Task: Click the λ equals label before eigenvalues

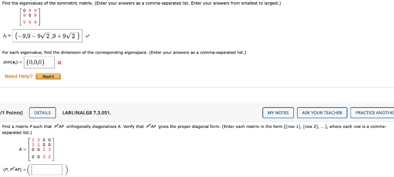Action: (7, 36)
